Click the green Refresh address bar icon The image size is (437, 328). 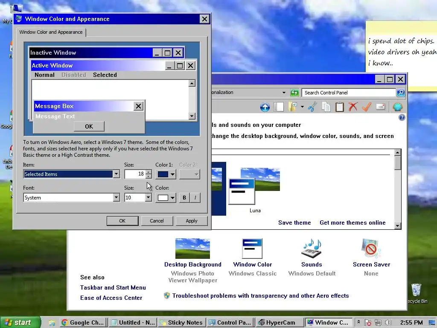pyautogui.click(x=294, y=93)
